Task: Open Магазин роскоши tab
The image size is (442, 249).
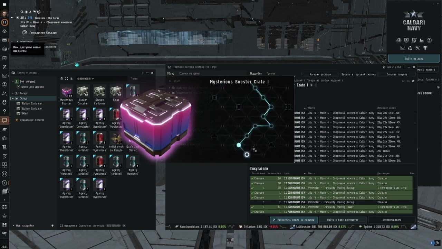Action: coord(320,74)
